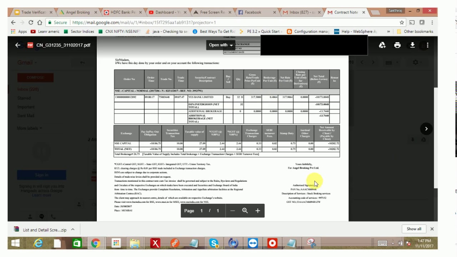Open Chrome menu three dots
The image size is (457, 257).
(x=432, y=22)
